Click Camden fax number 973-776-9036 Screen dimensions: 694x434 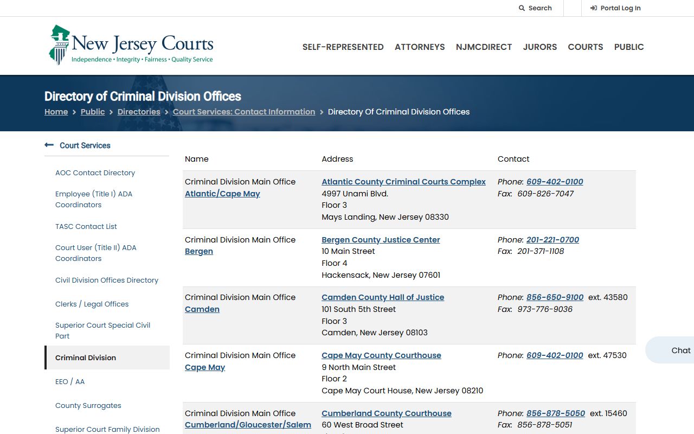(x=545, y=309)
